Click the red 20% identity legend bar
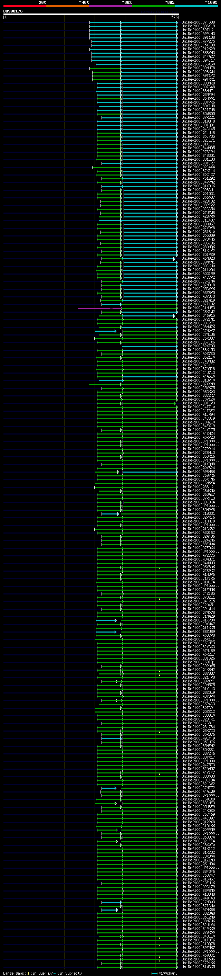The height and width of the screenshot is (976, 221). [x=25, y=6]
